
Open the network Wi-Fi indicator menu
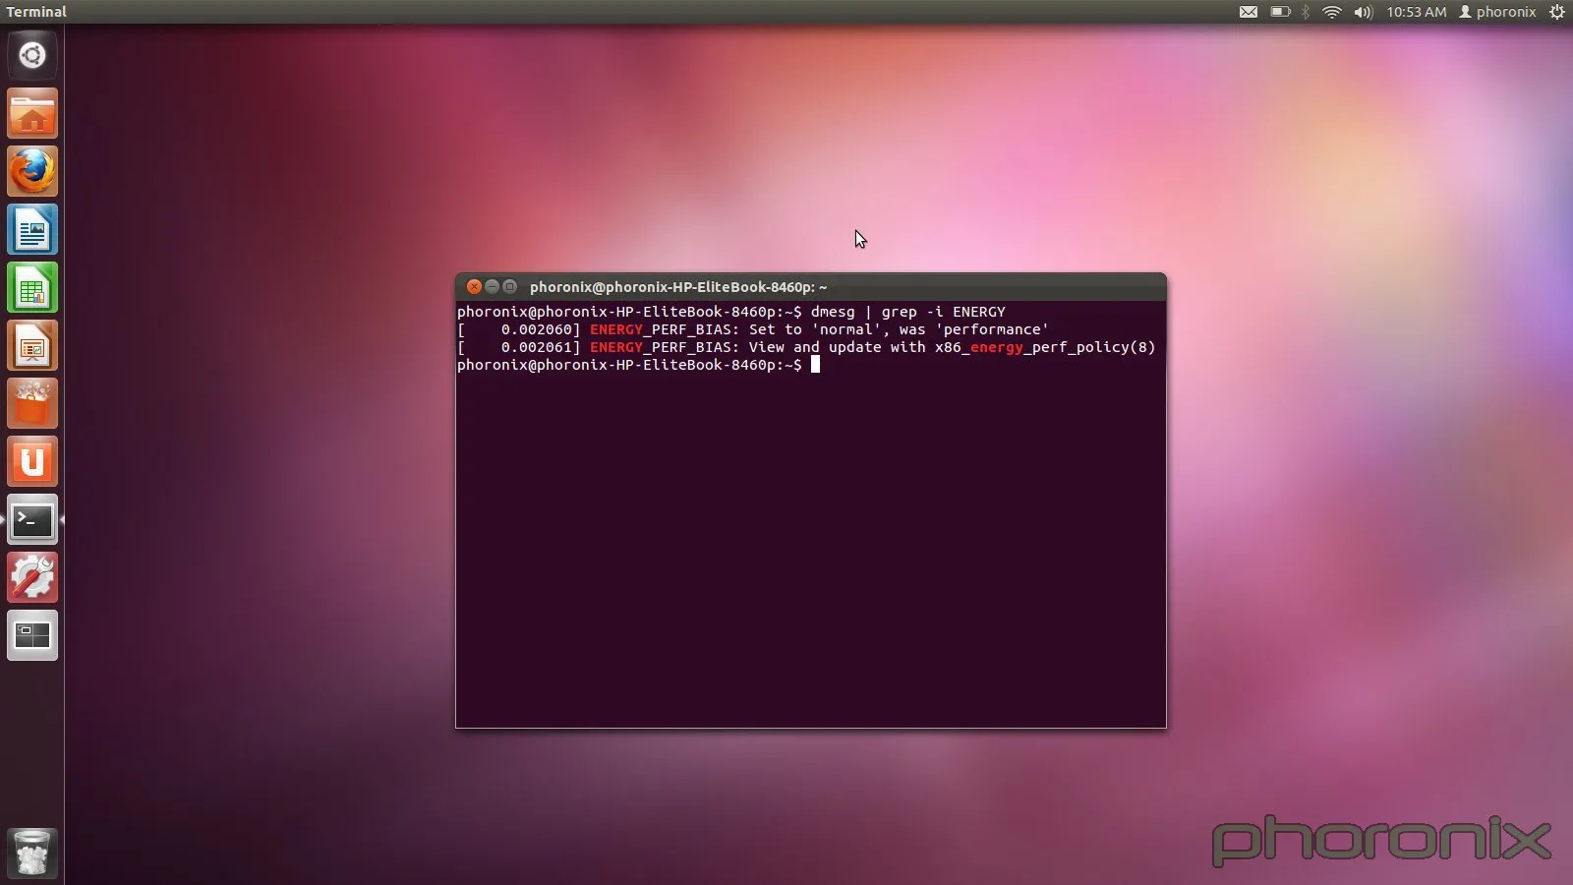(x=1333, y=12)
